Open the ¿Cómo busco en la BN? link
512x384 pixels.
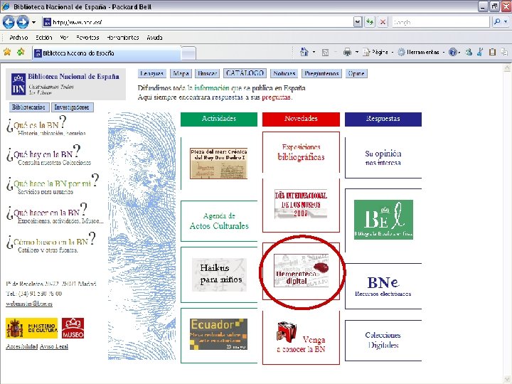[50, 242]
